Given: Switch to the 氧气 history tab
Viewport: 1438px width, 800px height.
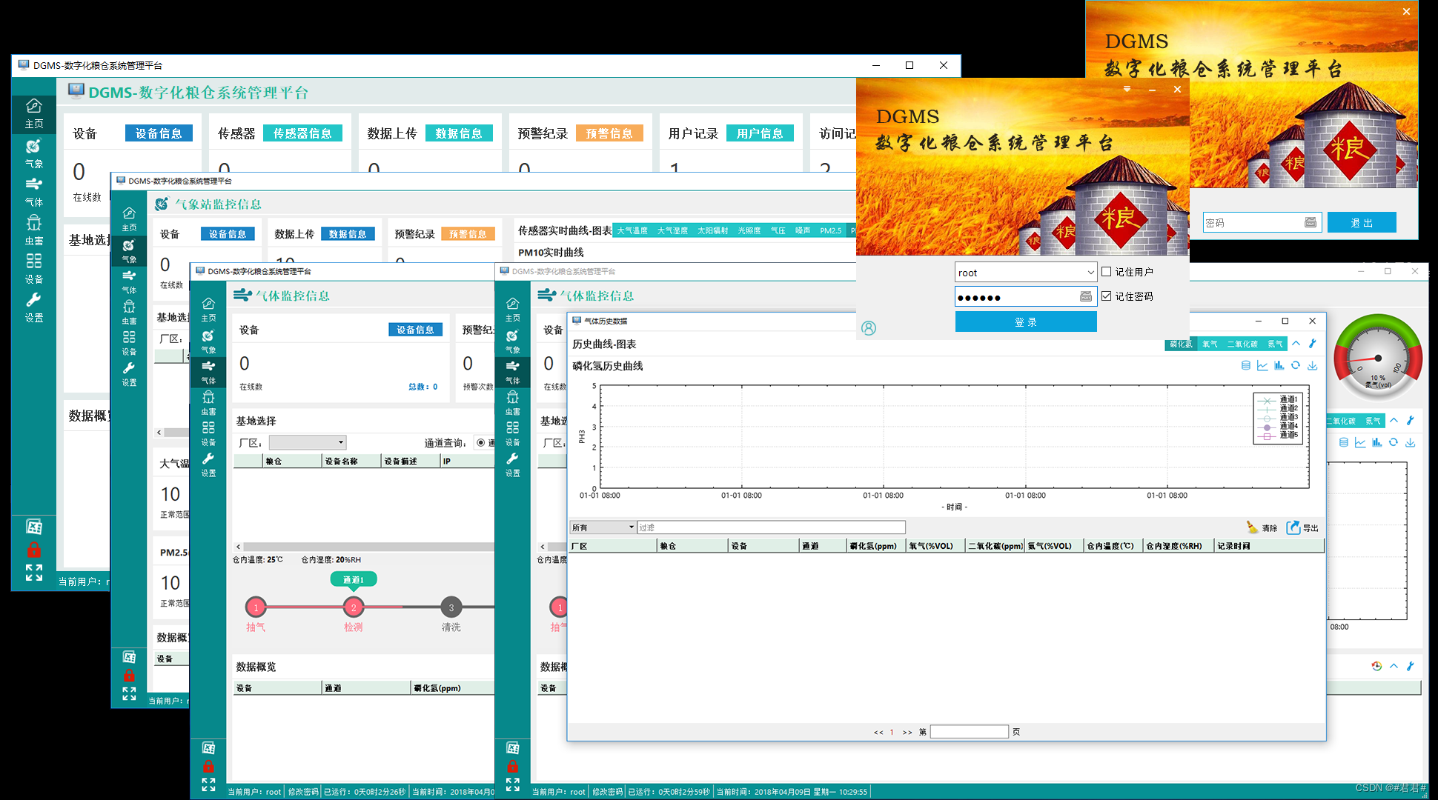Looking at the screenshot, I should click(1209, 344).
